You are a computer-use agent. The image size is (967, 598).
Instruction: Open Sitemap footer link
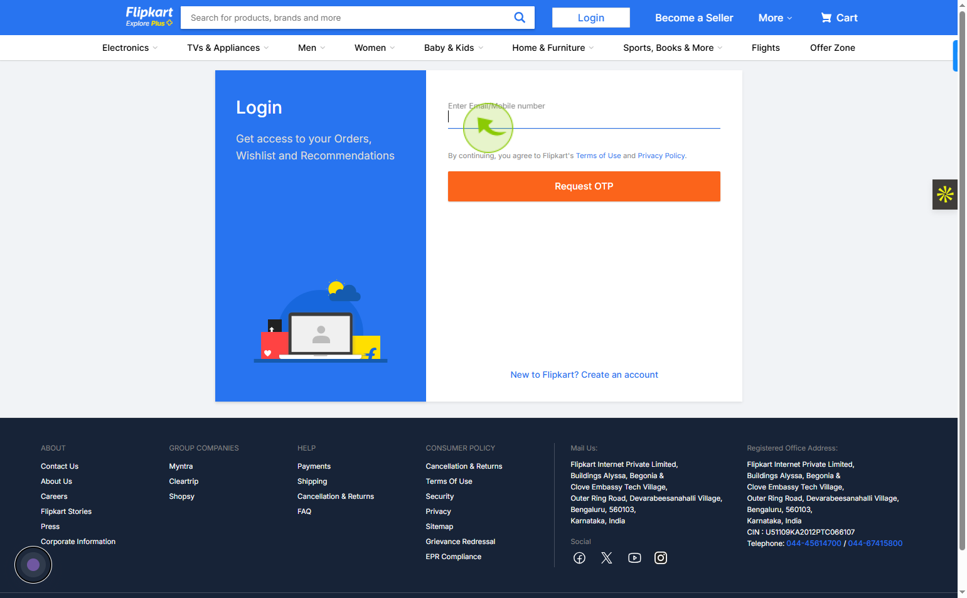[x=439, y=526]
